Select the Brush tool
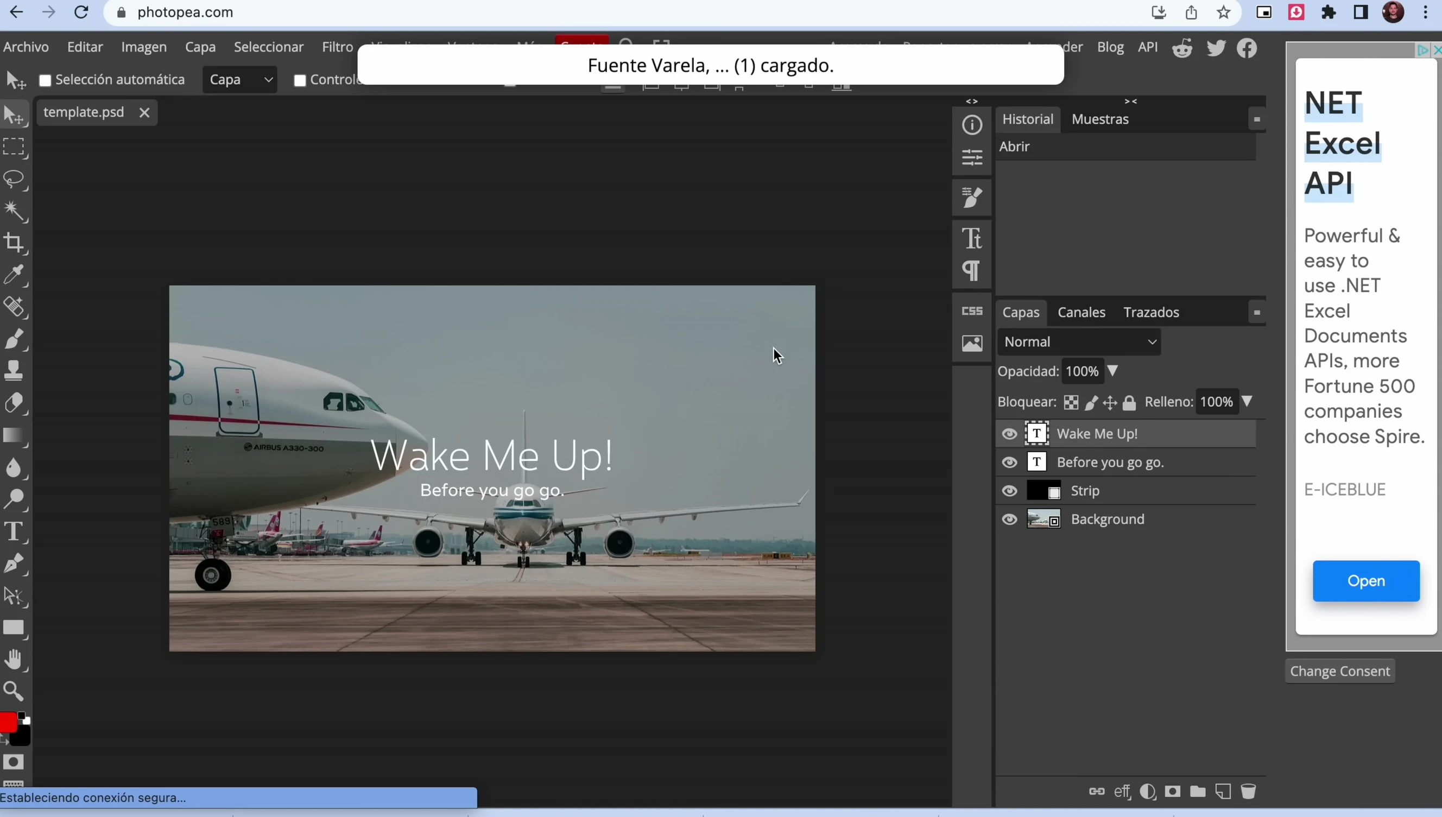The width and height of the screenshot is (1442, 817). pos(14,339)
